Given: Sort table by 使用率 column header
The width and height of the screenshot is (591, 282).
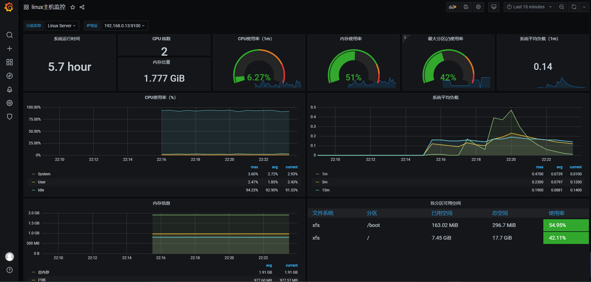Looking at the screenshot, I should 556,213.
